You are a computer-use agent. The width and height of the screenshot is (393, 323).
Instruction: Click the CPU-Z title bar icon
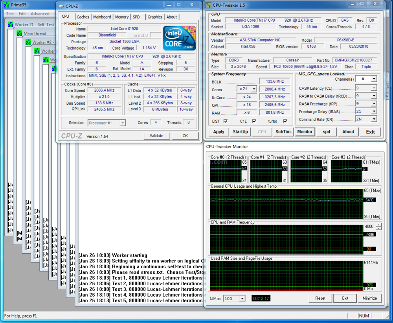[61, 6]
